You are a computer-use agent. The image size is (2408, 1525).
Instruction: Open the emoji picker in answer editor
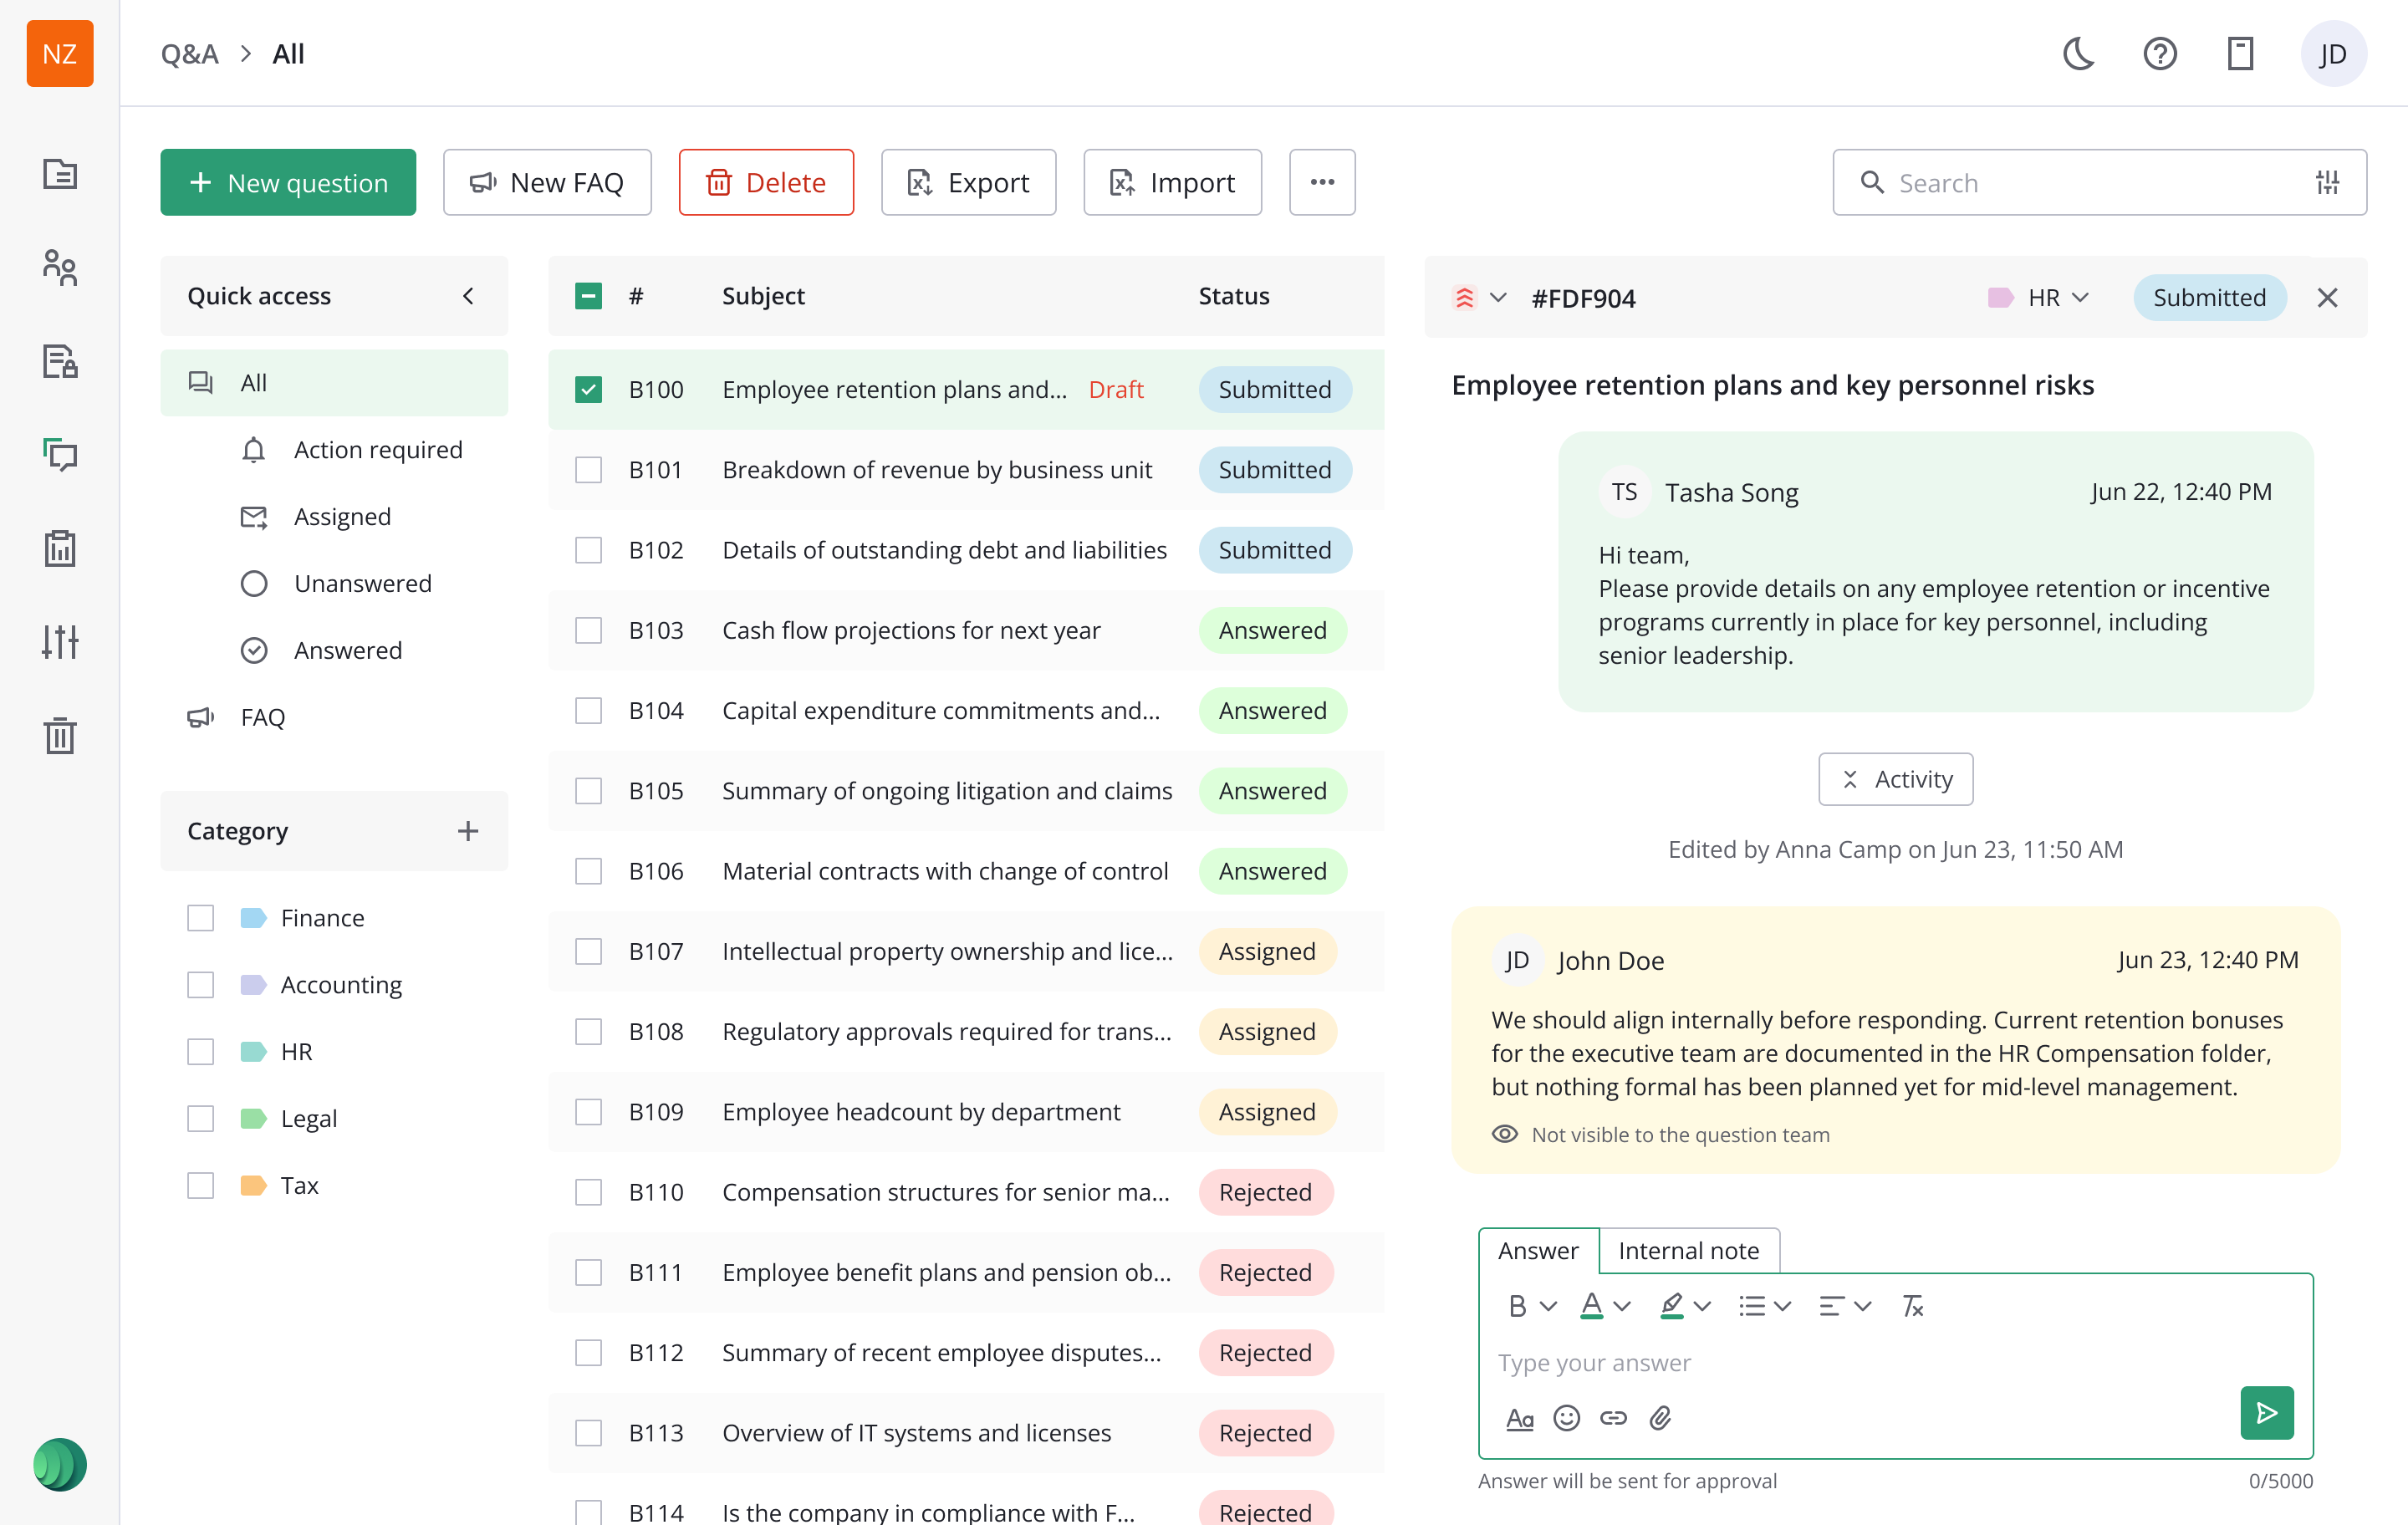point(1566,1418)
